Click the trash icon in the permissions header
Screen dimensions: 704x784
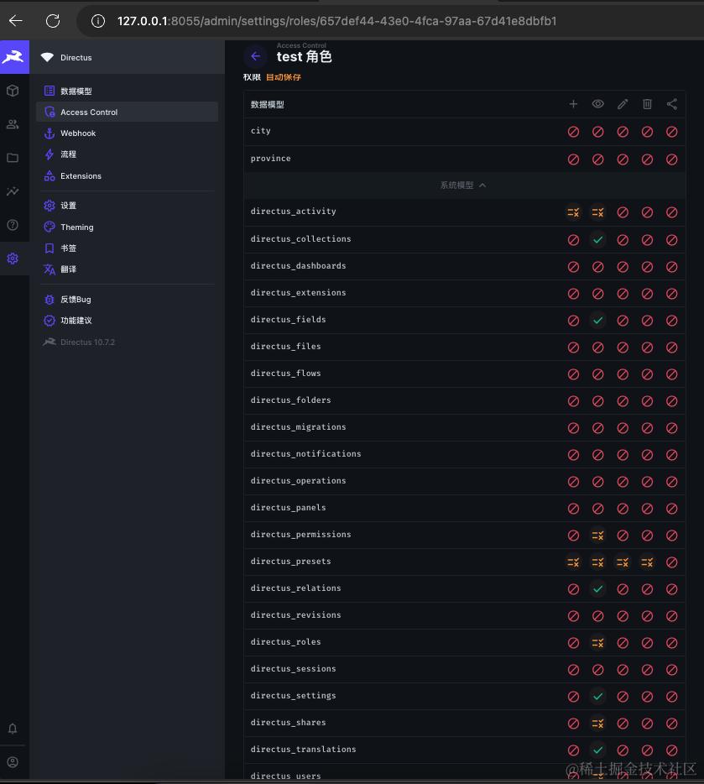click(647, 103)
